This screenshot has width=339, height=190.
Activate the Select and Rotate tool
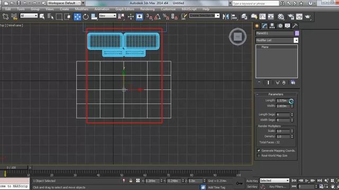pos(86,16)
